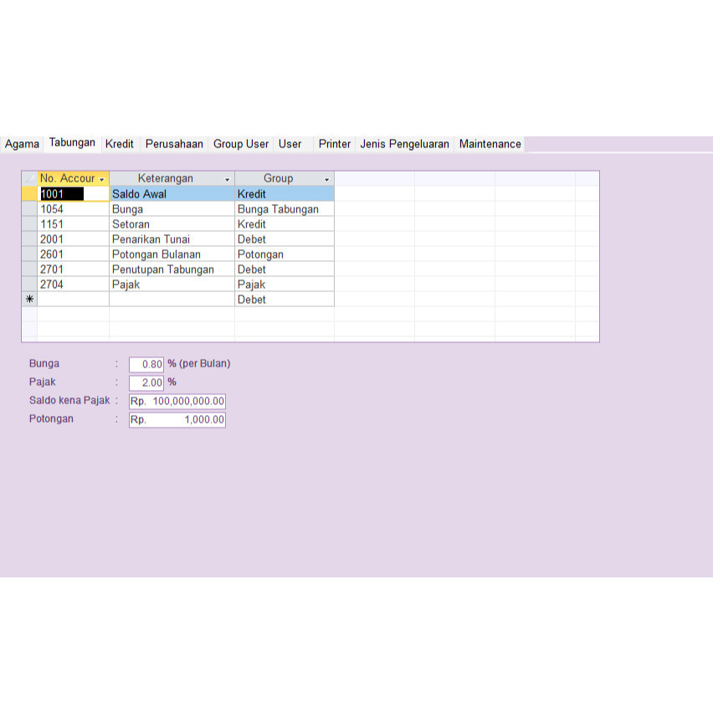
Task: Click the empty Keterangan cell in new row
Action: [172, 300]
